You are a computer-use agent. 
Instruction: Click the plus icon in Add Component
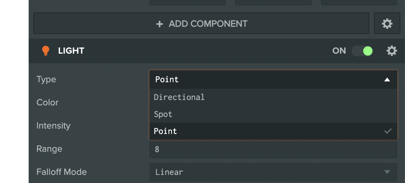click(160, 24)
